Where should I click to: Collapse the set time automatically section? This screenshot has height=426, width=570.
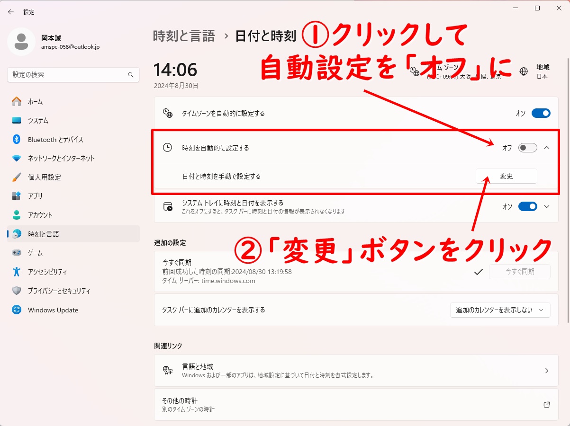tap(547, 148)
